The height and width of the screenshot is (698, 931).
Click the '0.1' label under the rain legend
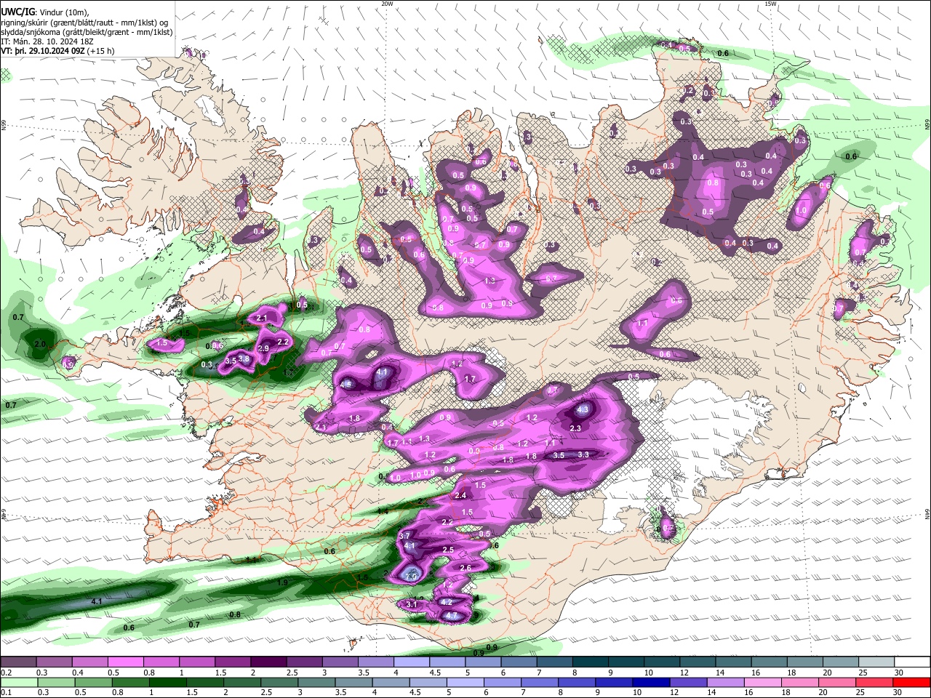tap(6, 693)
